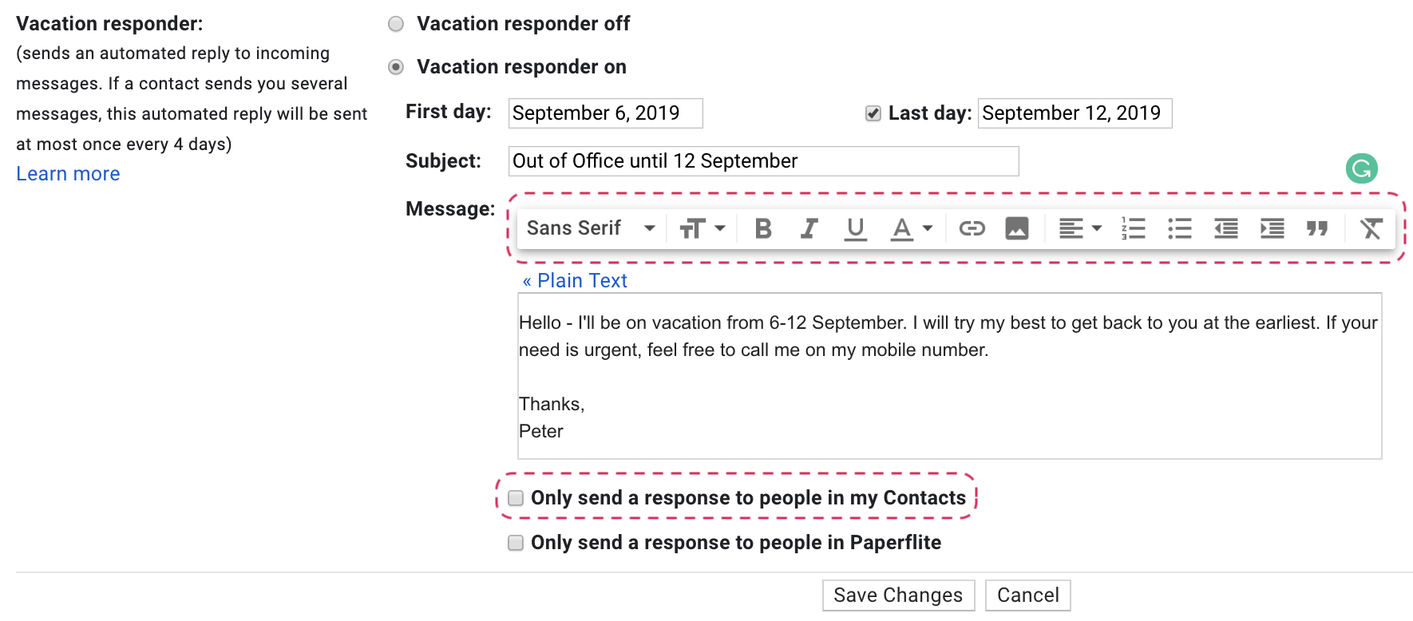Uncheck the Last day checkbox
Screen dimensions: 1413x621
click(x=873, y=113)
